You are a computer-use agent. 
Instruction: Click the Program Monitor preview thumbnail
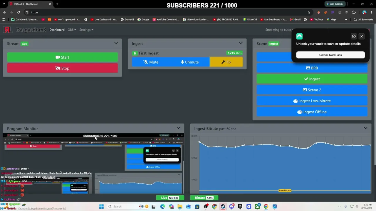click(x=93, y=163)
